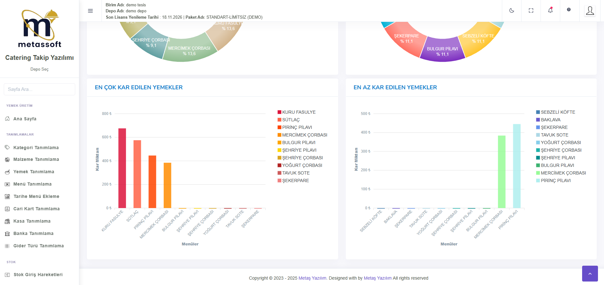Open the user profile avatar menu
This screenshot has width=604, height=285.
(x=590, y=11)
